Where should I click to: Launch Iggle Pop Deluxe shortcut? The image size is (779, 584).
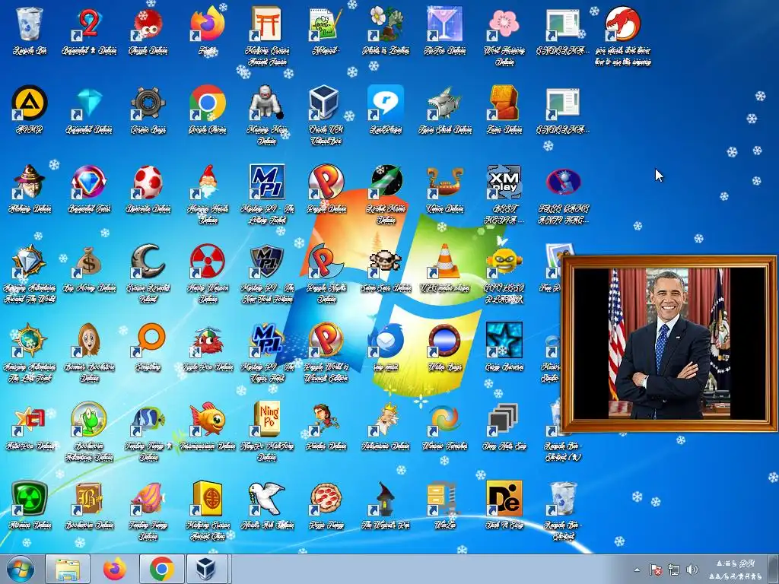point(207,340)
